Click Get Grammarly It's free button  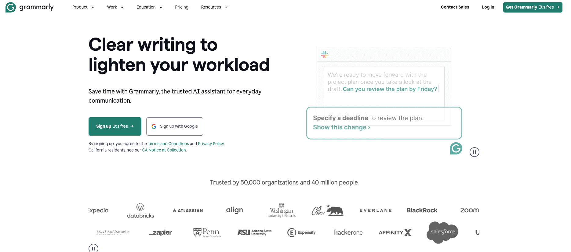pyautogui.click(x=533, y=7)
